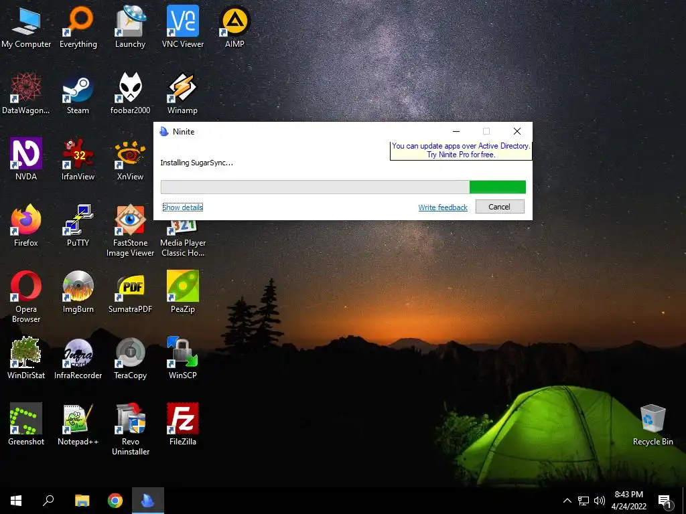This screenshot has width=686, height=514.
Task: Select the Opera Browser shortcut
Action: click(x=26, y=297)
